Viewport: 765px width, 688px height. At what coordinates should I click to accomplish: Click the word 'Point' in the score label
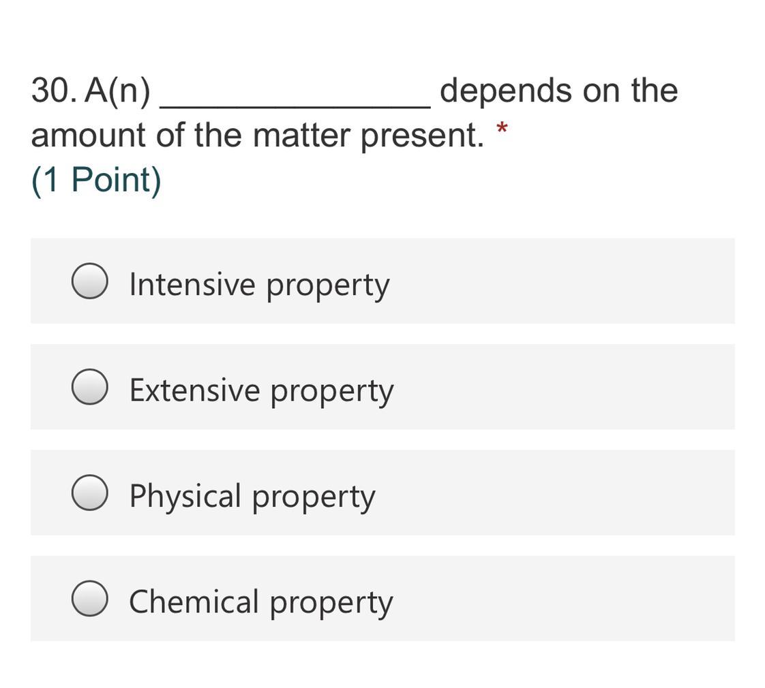coord(112,179)
